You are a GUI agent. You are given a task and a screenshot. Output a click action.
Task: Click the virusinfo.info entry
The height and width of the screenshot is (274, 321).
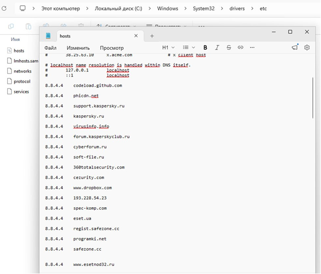(x=91, y=126)
